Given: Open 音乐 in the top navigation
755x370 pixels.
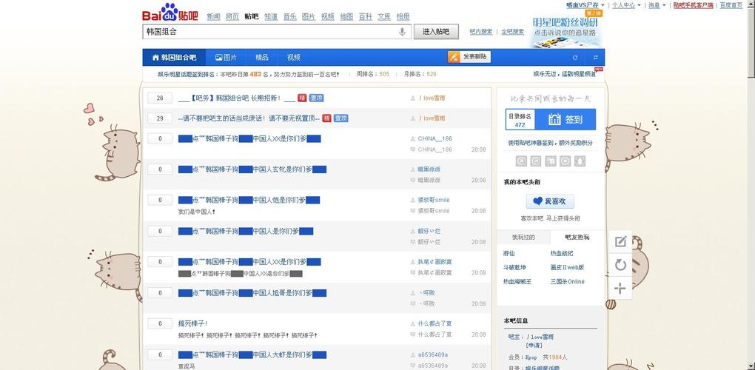Looking at the screenshot, I should click(x=290, y=16).
